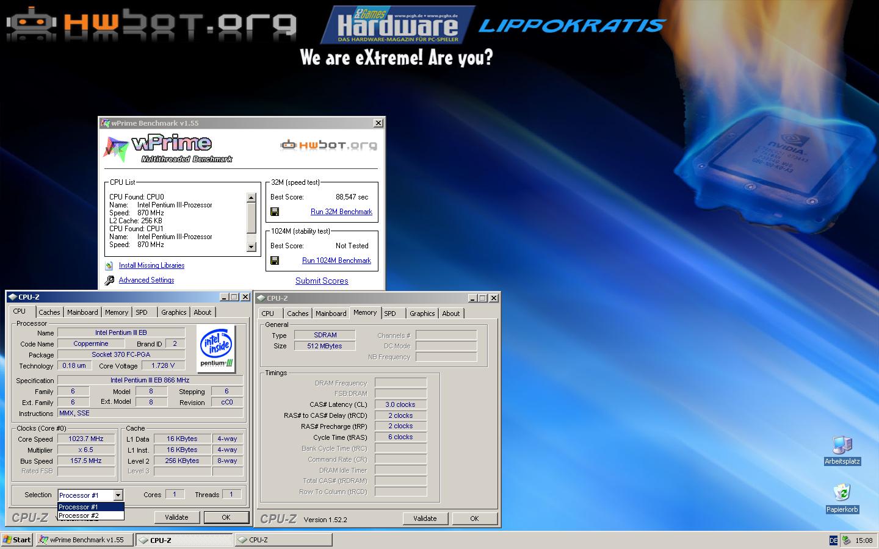Image resolution: width=879 pixels, height=549 pixels.
Task: Open the Processor Selection dropdown arrow
Action: pos(118,495)
